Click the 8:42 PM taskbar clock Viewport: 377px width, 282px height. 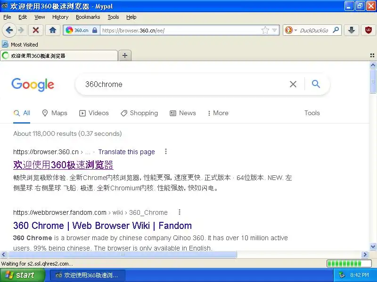pos(360,275)
